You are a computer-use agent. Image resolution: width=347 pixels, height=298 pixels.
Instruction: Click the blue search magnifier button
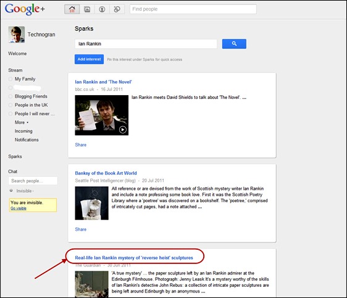[234, 44]
